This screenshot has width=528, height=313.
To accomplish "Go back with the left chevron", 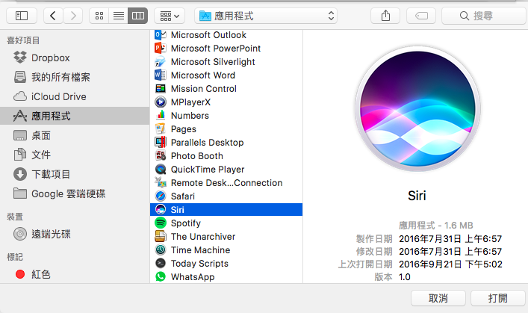I will coord(53,16).
